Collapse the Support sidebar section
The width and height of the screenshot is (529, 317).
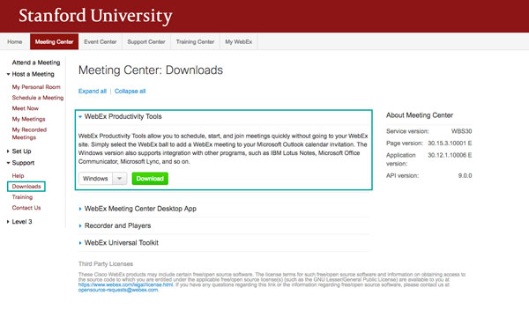[20, 163]
